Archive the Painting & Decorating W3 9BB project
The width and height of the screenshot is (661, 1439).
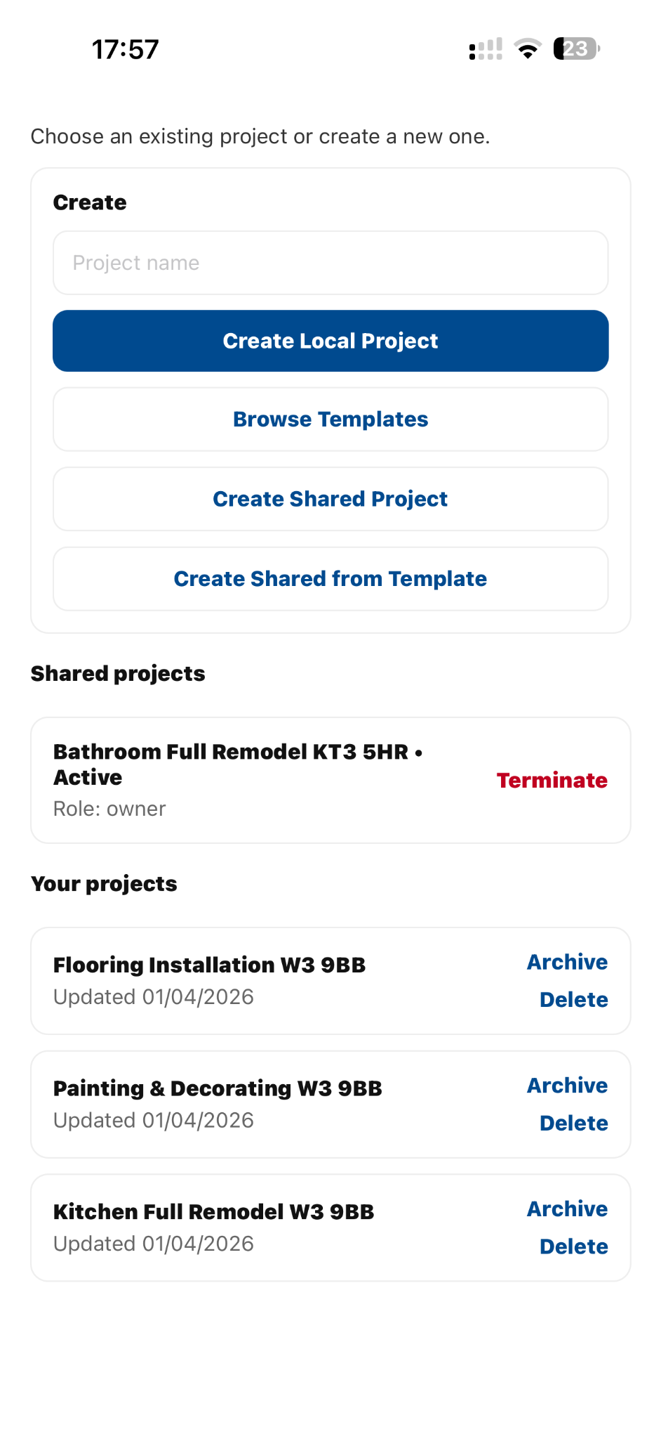566,1086
